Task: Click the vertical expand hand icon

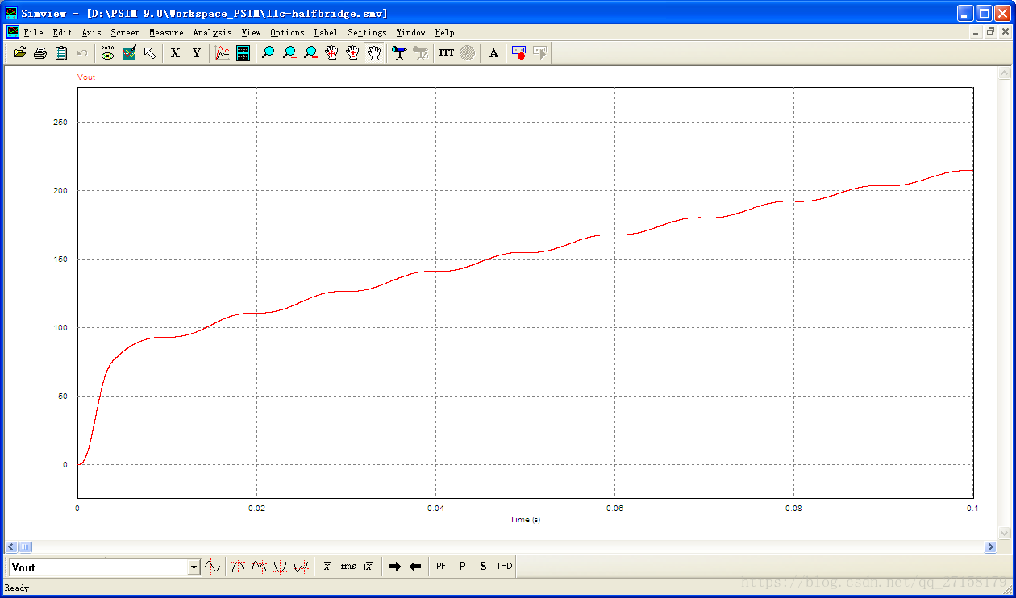Action: pyautogui.click(x=352, y=53)
